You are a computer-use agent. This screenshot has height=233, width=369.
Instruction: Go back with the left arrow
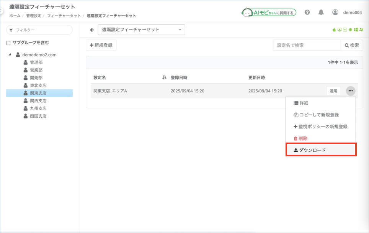92,30
